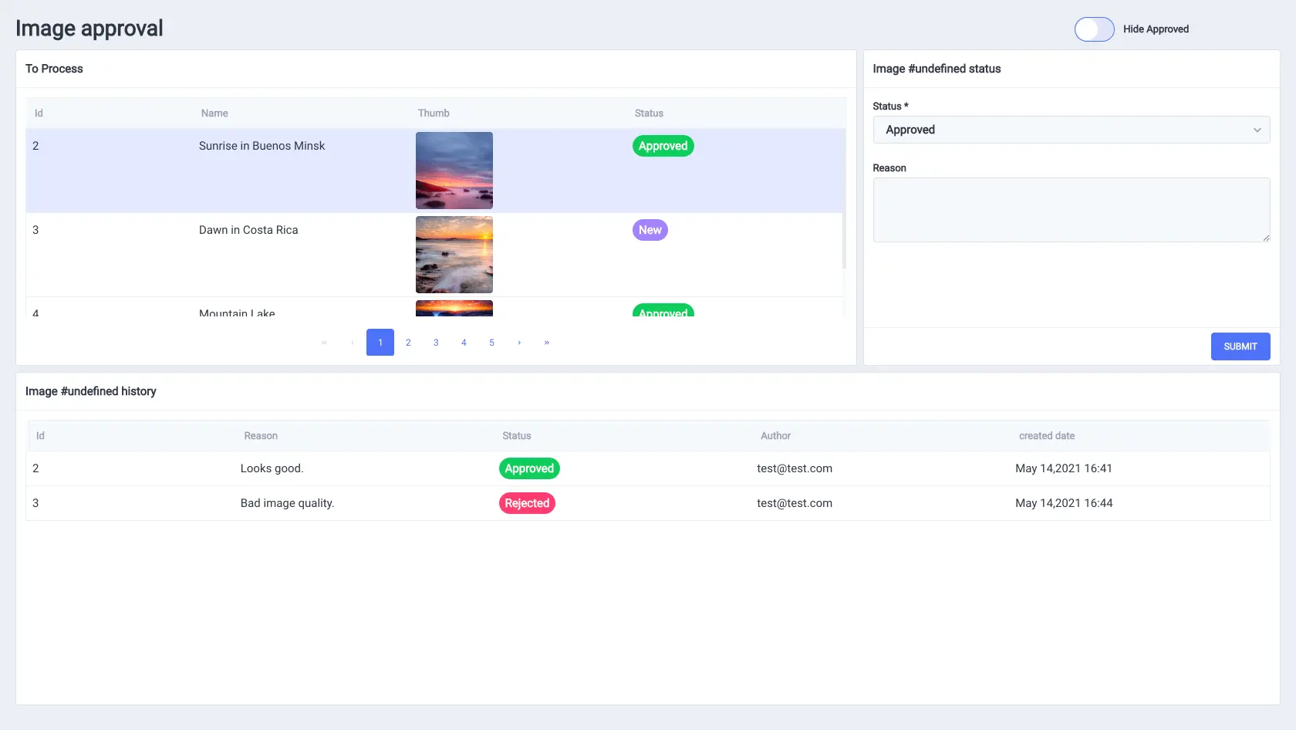Viewport: 1296px width, 730px height.
Task: Click the previous-page ‹ pagination icon
Action: tap(352, 342)
